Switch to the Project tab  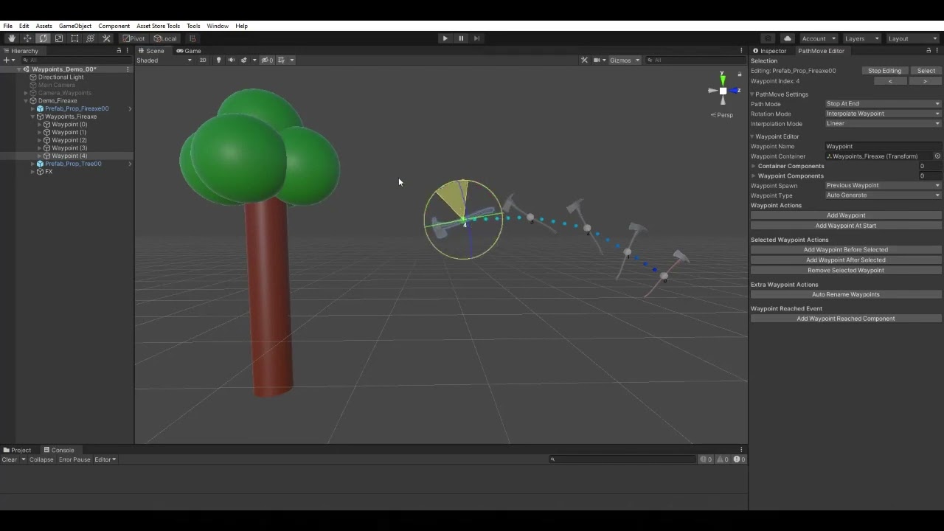[18, 450]
